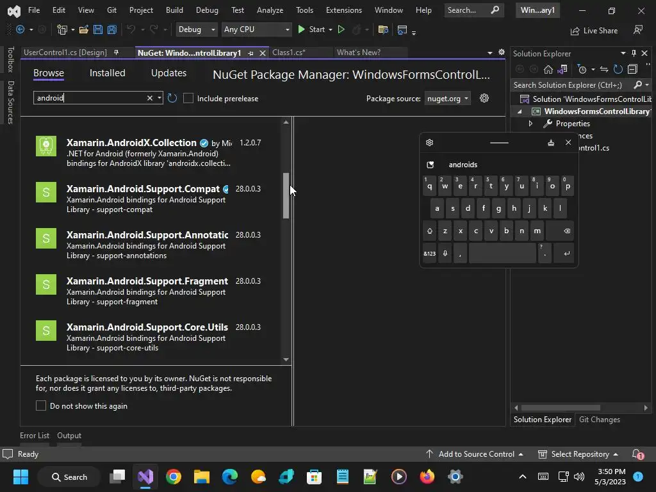This screenshot has width=656, height=492.
Task: Start debugging with green Start button
Action: tap(311, 29)
